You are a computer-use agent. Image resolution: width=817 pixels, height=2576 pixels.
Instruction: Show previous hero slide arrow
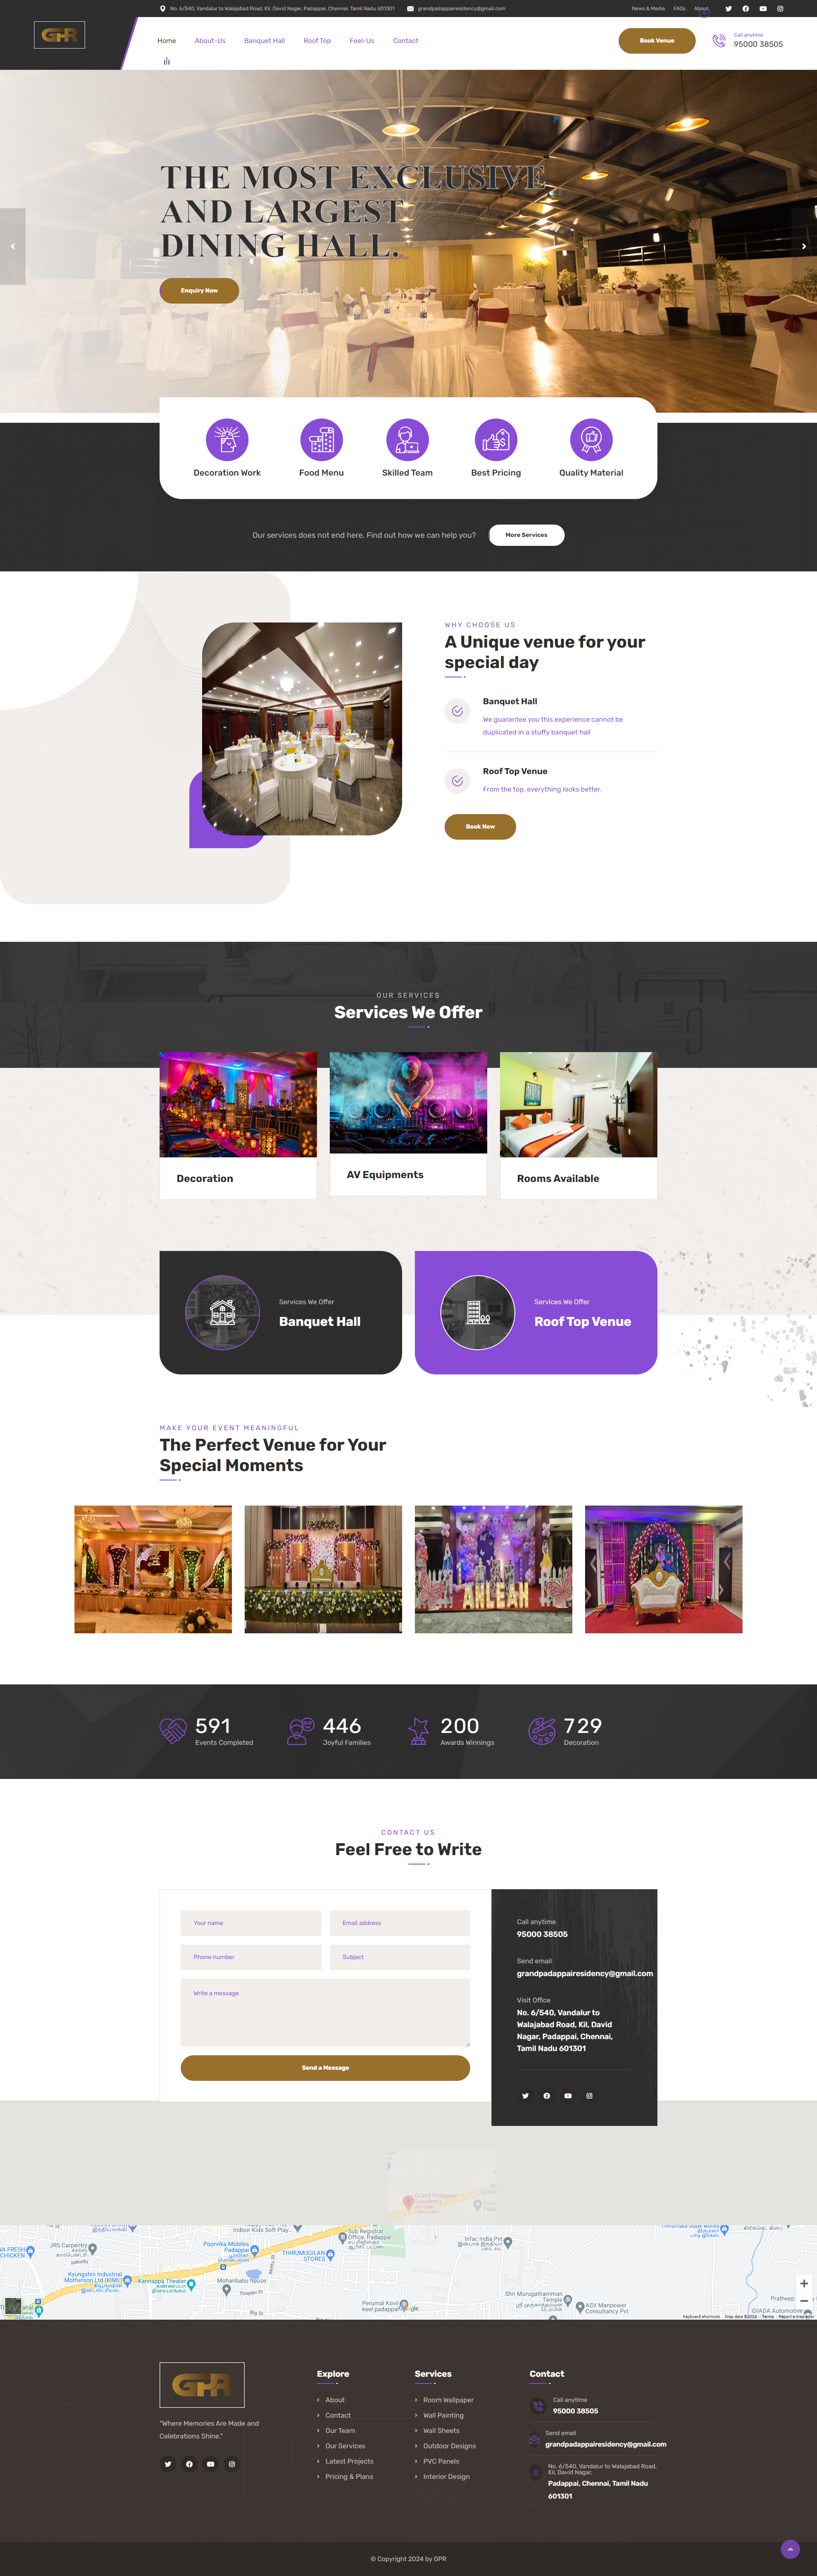tap(12, 246)
